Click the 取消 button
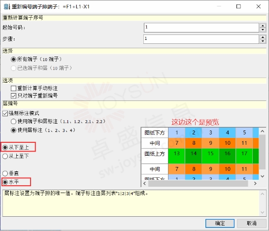The height and width of the screenshot is (231, 269). 251,223
